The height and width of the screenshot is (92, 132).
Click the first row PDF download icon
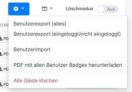pos(1,39)
